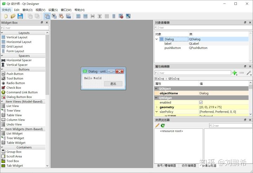Select the label row in object tree

(202, 44)
